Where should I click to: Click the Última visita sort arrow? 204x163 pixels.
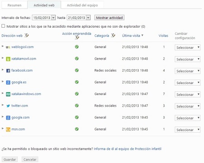pos(142,35)
